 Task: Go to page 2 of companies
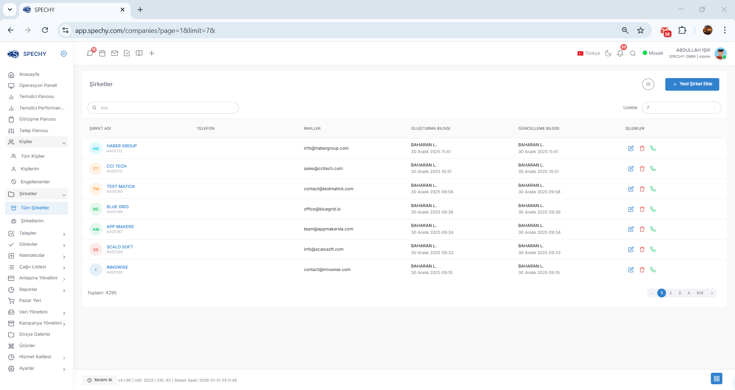coord(671,293)
